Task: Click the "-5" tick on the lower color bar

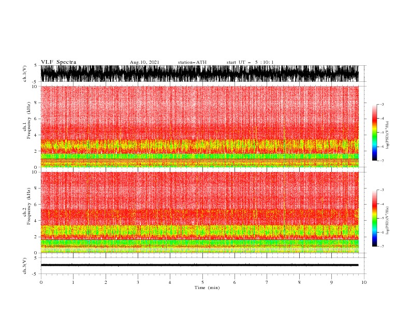Action: (x=382, y=218)
